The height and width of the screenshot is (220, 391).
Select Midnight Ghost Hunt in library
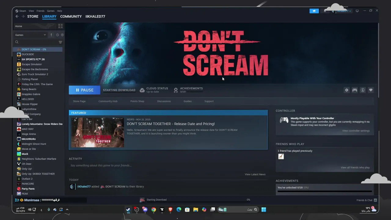[x=34, y=144]
